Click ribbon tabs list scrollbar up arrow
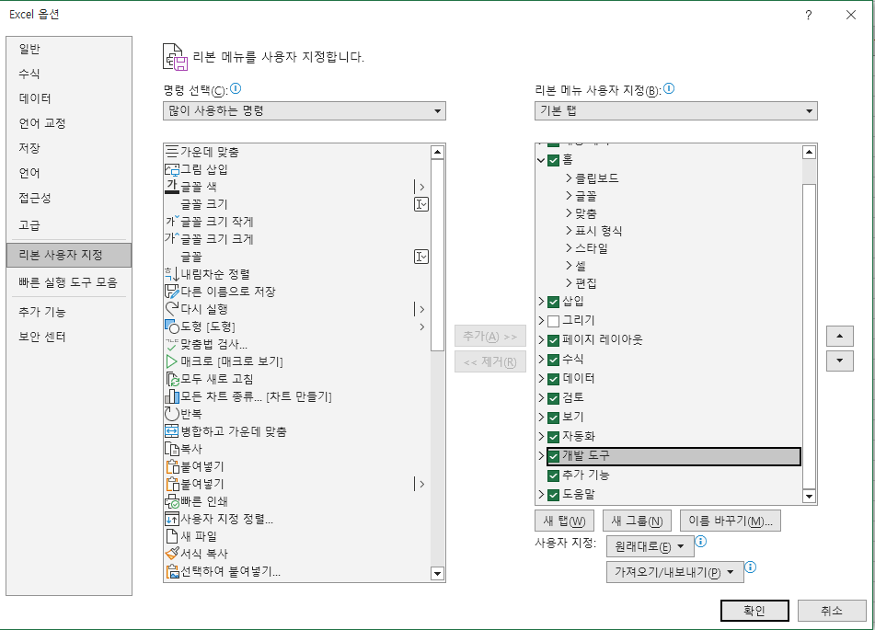 pyautogui.click(x=809, y=152)
